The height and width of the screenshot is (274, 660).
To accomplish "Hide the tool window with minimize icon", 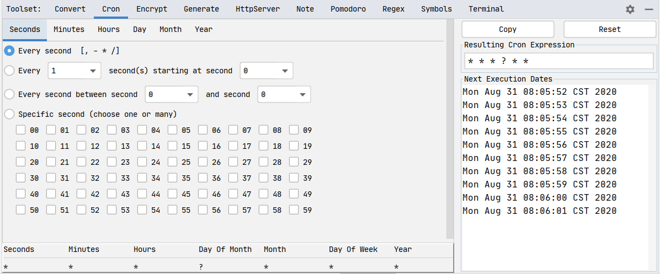I will [x=648, y=9].
